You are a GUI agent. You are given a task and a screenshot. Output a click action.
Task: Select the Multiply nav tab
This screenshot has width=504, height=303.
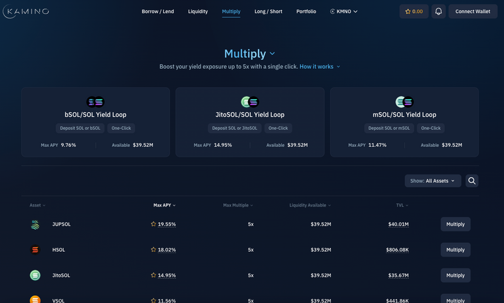(x=231, y=11)
